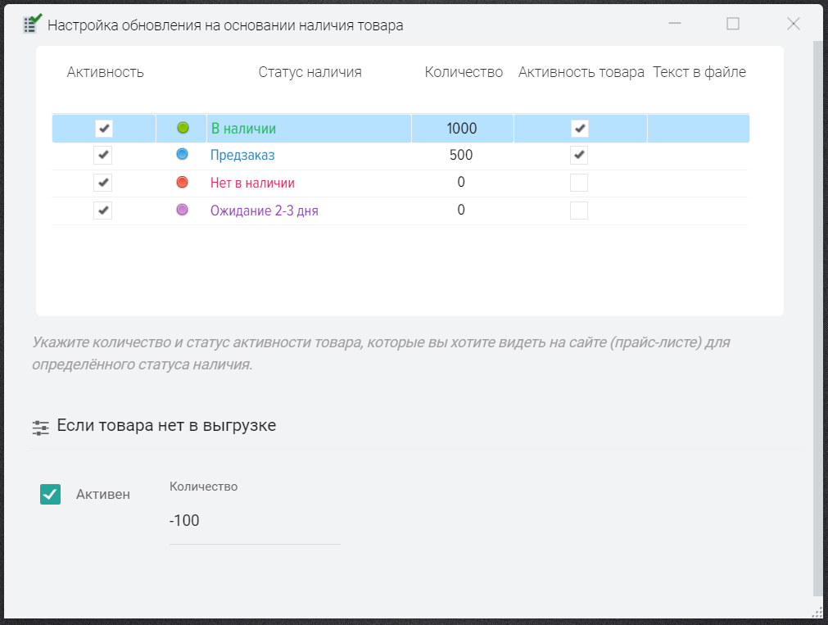Screen dimensions: 828x625
Task: Click the blue dot for Предзаказ
Action: (182, 155)
